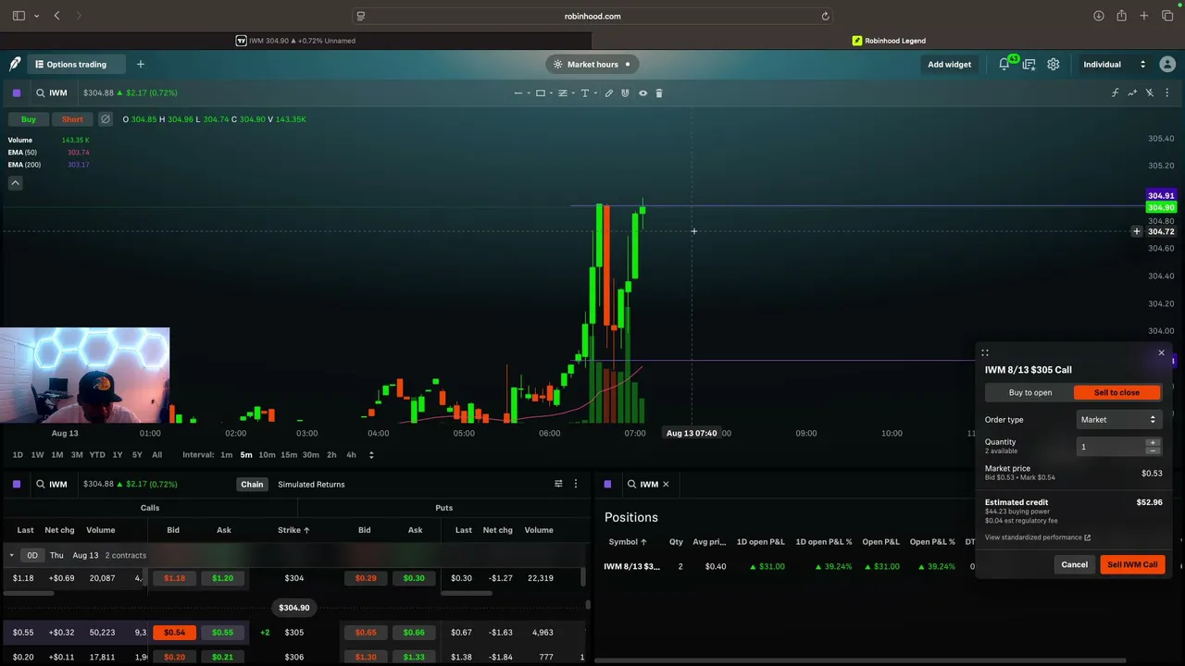This screenshot has width=1185, height=666.
Task: Submit with the Sell IWM Call button
Action: [1132, 564]
